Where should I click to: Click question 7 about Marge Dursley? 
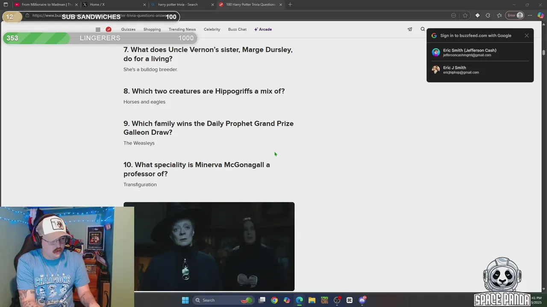pos(208,54)
